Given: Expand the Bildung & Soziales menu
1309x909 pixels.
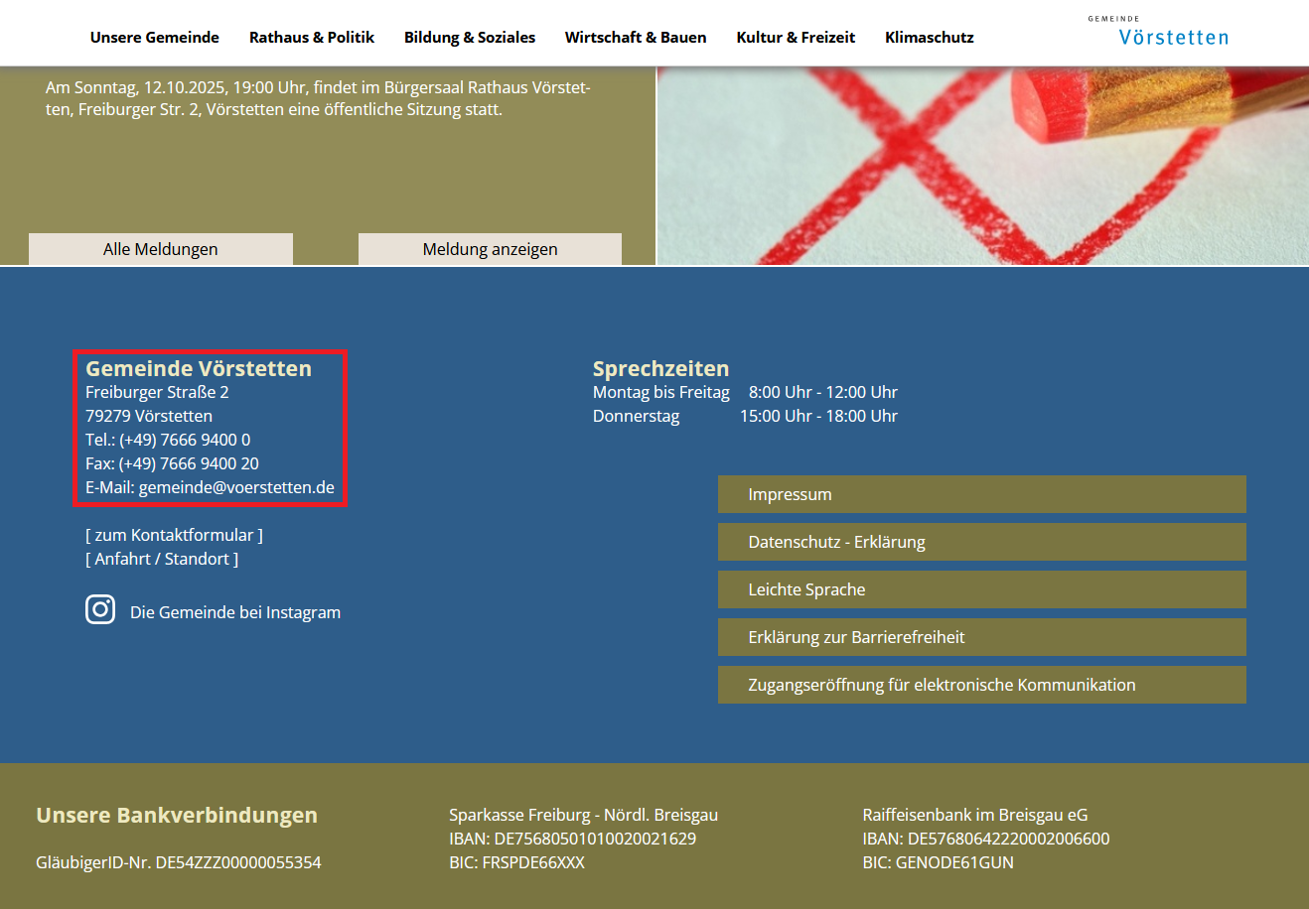Looking at the screenshot, I should 470,38.
